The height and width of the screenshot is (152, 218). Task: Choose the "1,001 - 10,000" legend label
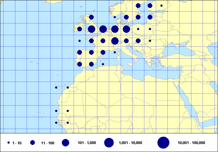130,143
